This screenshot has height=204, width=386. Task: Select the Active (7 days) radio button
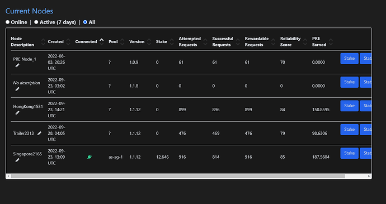pos(36,22)
